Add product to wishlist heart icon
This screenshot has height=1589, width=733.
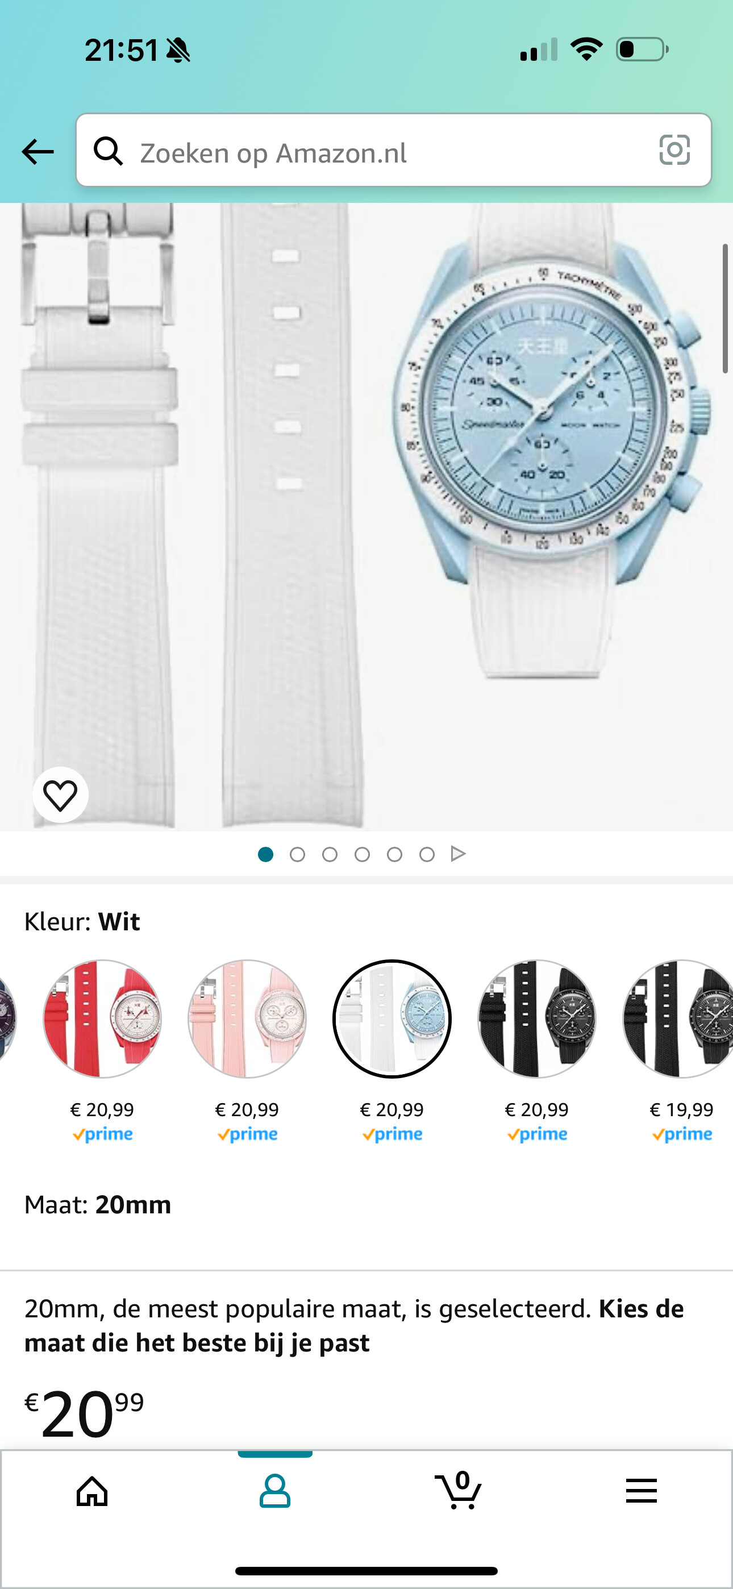click(60, 794)
